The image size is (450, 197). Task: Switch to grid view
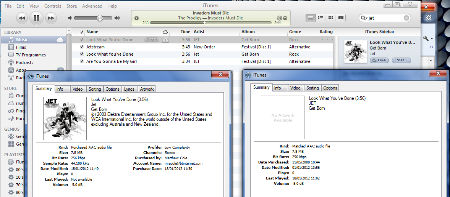click(330, 18)
